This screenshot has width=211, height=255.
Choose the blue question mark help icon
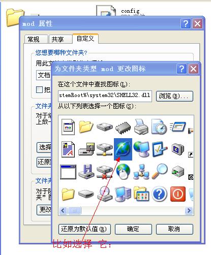(x=159, y=194)
